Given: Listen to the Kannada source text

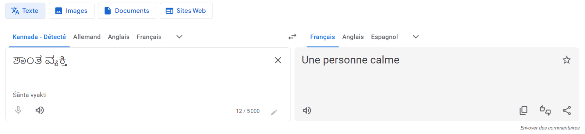Looking at the screenshot, I should pyautogui.click(x=40, y=110).
